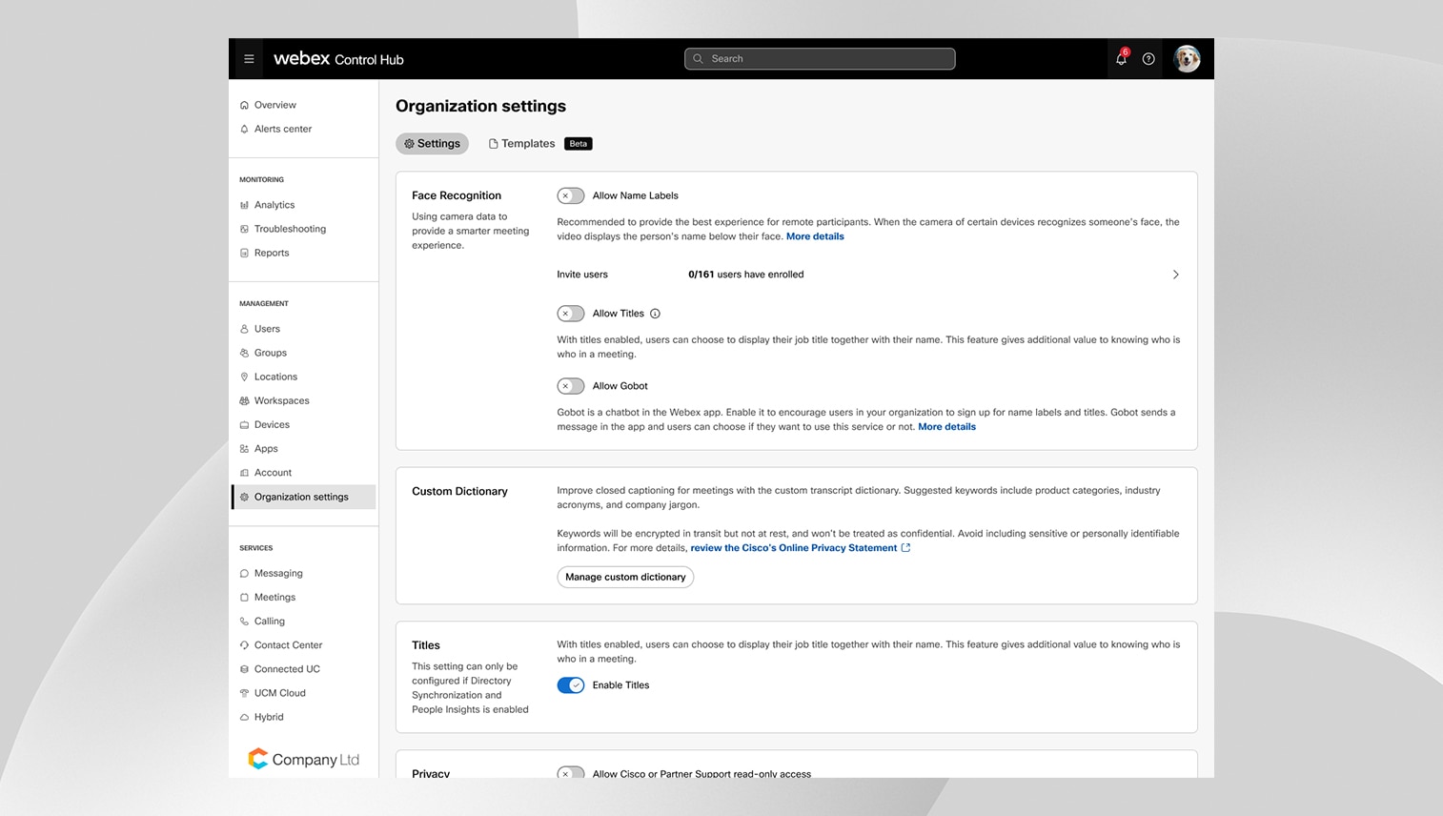Click the Workspaces label in sidebar
Image resolution: width=1443 pixels, height=816 pixels.
pos(281,400)
